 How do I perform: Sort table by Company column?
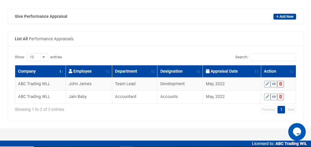(x=40, y=71)
